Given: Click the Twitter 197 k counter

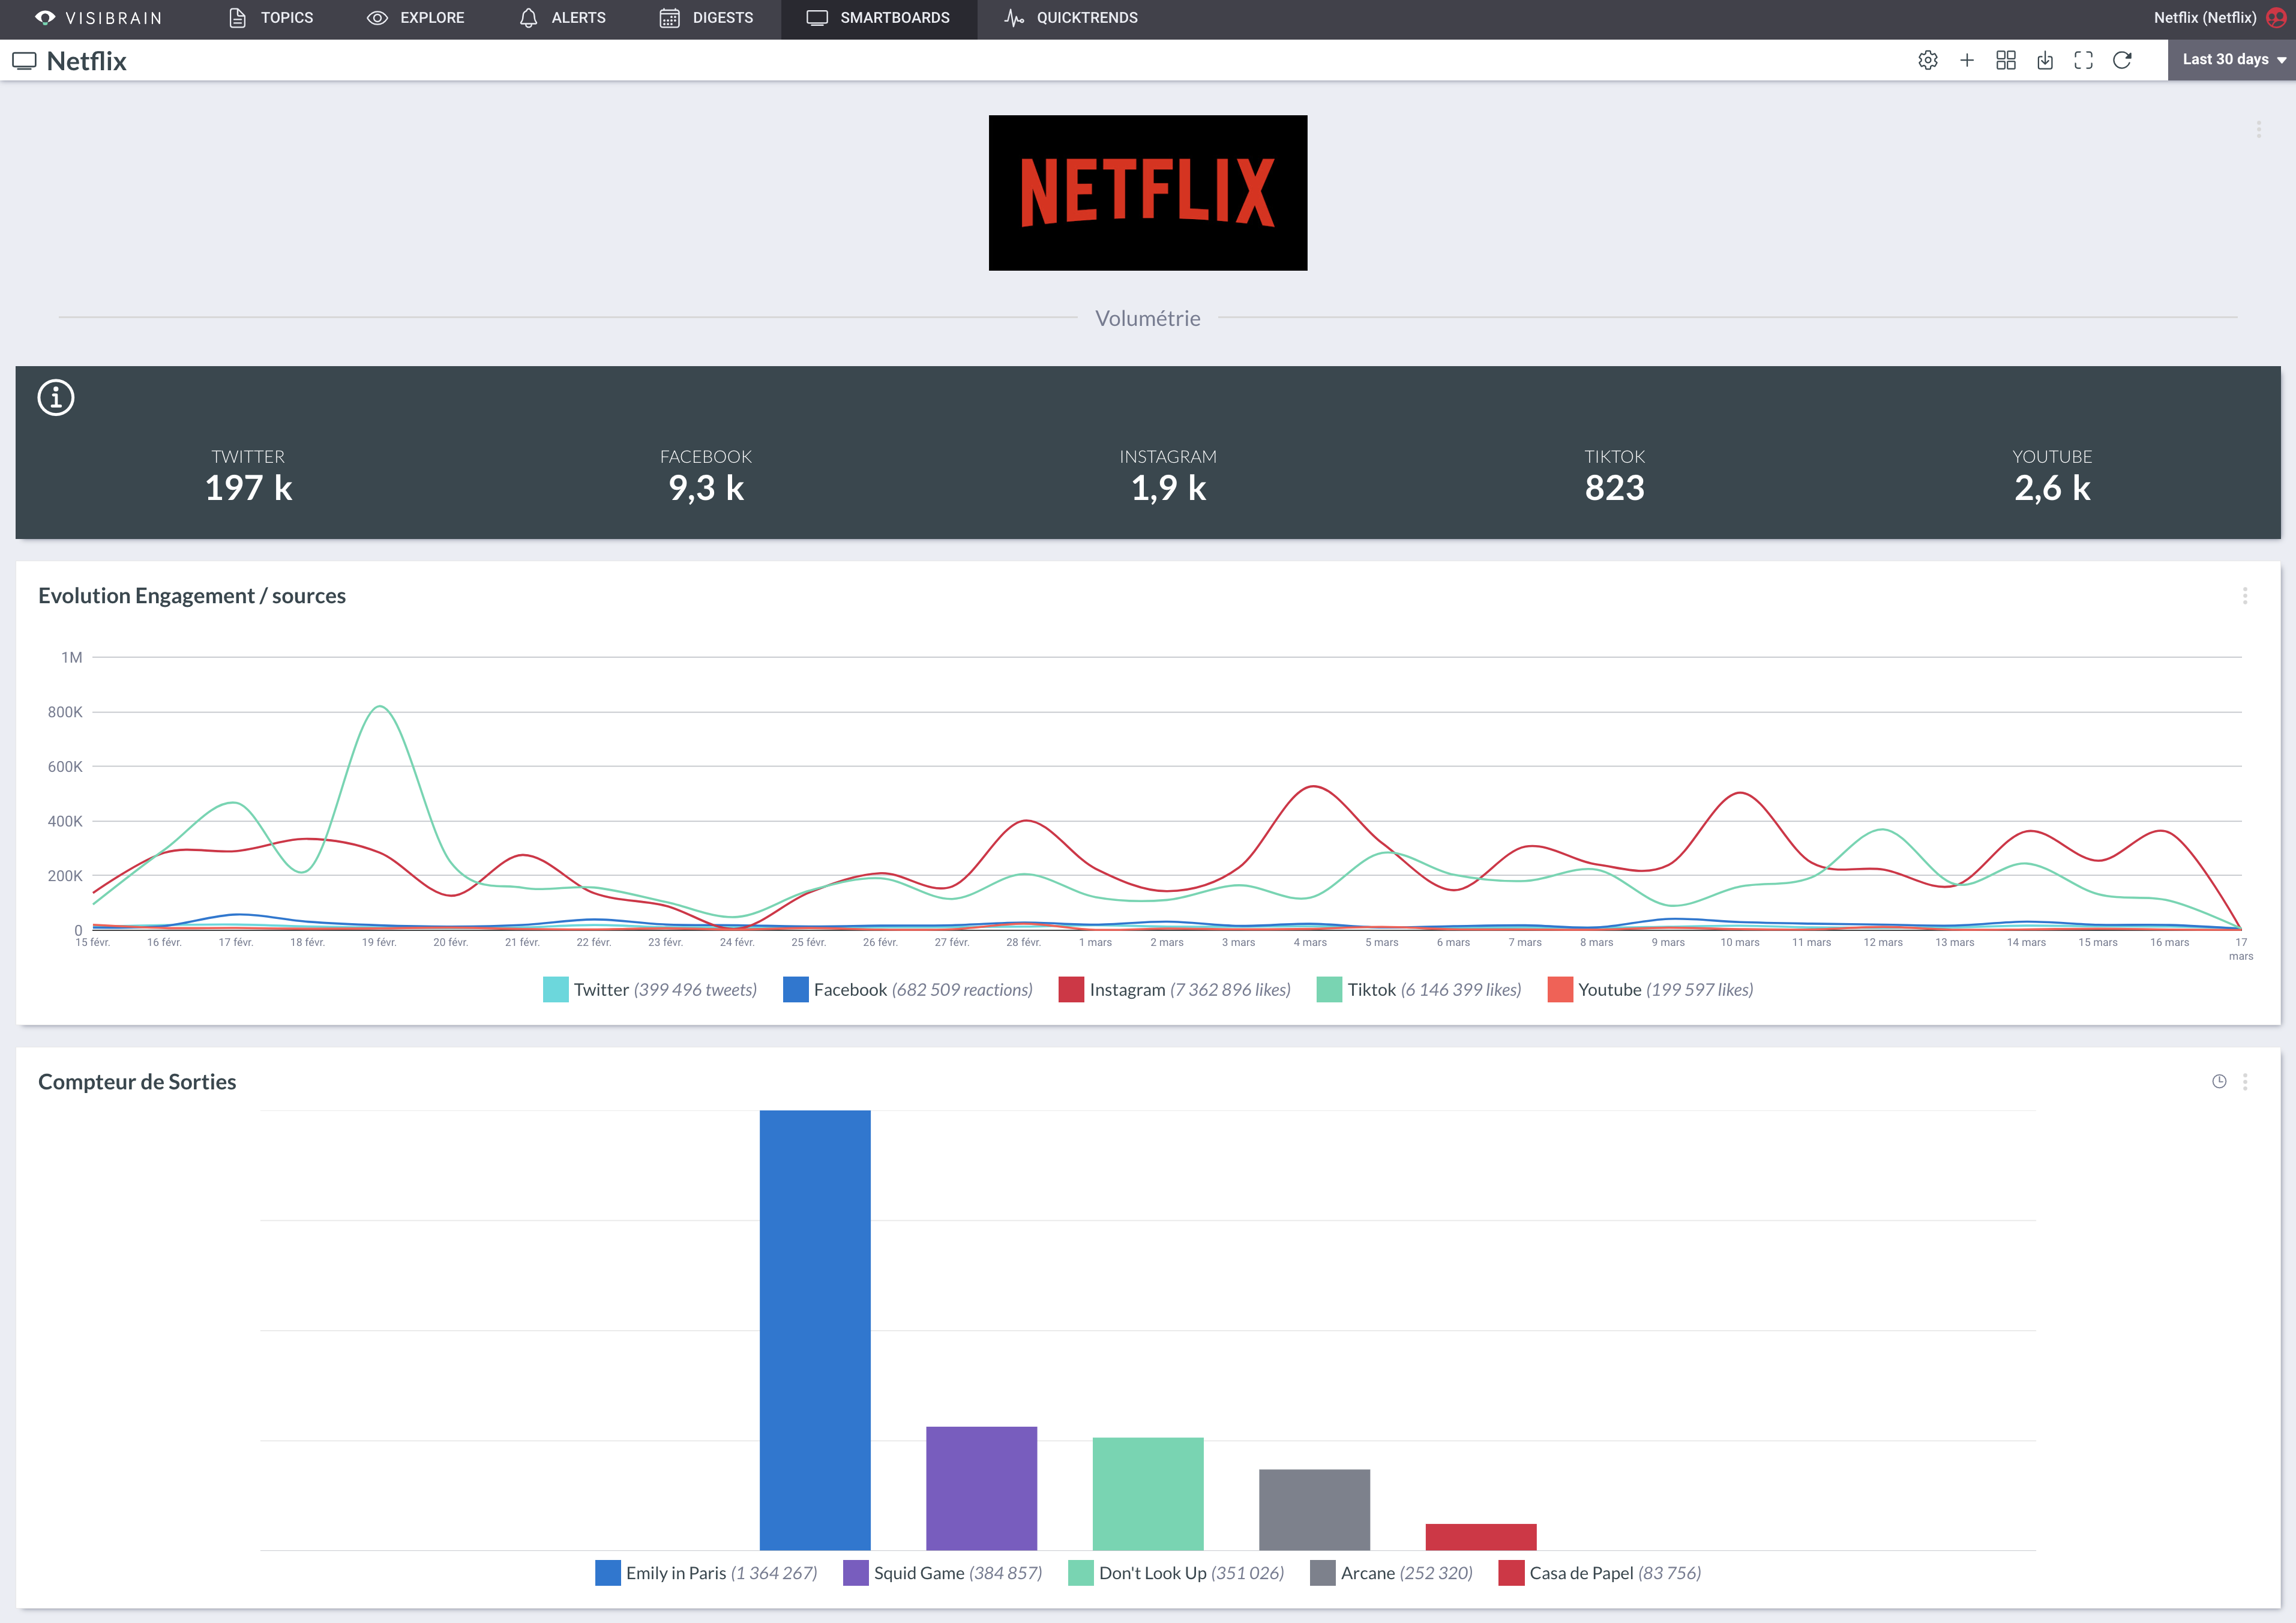Looking at the screenshot, I should (248, 476).
